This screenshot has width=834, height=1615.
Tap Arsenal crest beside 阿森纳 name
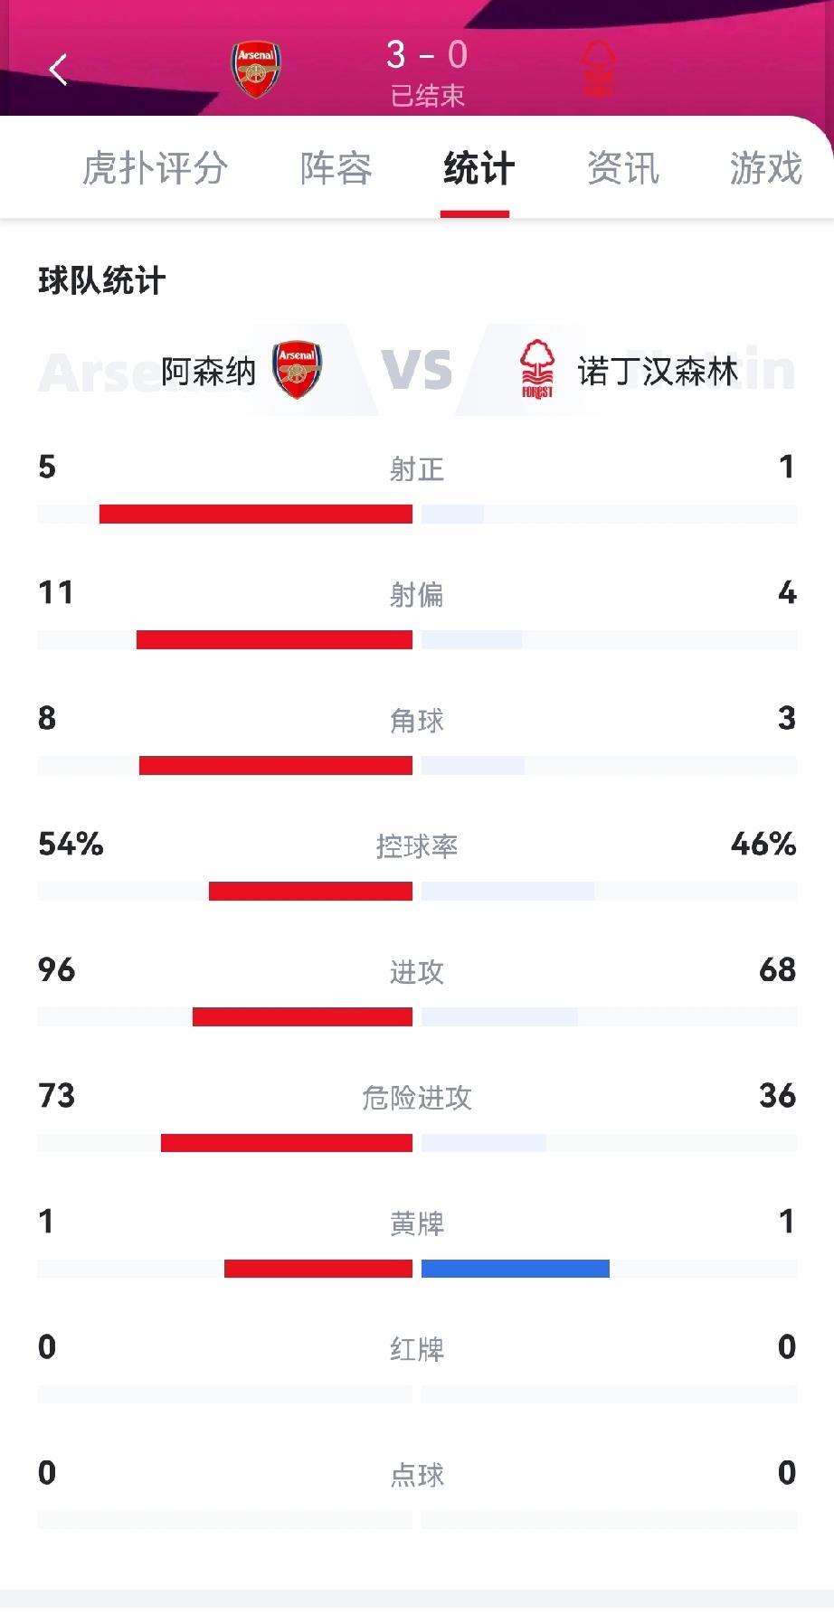[x=297, y=370]
